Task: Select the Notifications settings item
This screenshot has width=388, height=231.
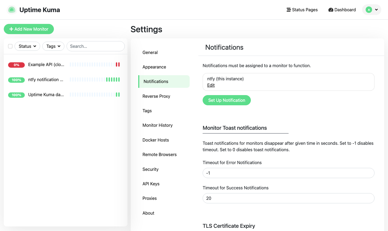Action: point(164,81)
